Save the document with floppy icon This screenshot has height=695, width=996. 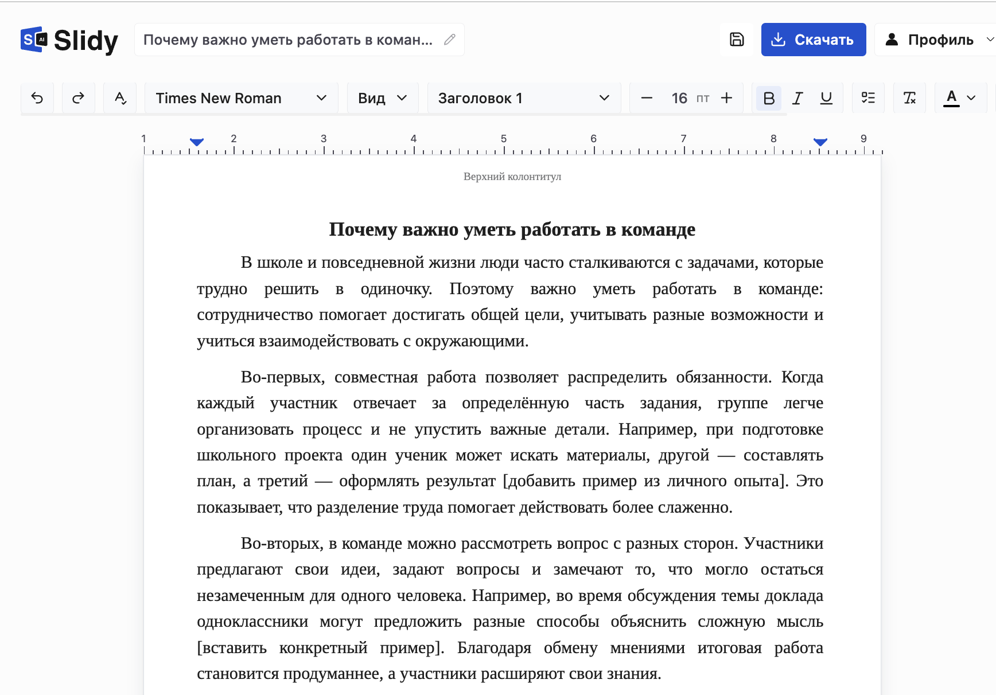pyautogui.click(x=737, y=40)
